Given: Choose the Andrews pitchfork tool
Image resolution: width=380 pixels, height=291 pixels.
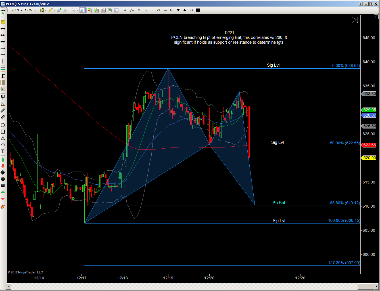Looking at the screenshot, I should (3, 97).
